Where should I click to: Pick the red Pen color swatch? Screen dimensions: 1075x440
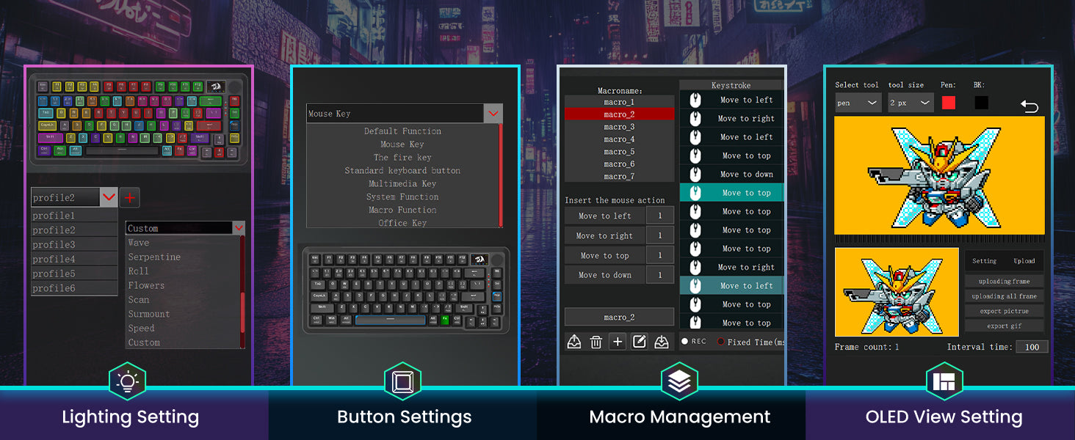[949, 103]
